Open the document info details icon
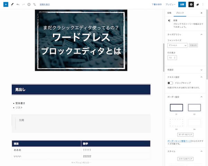This screenshot has width=208, height=166. click(29, 4)
